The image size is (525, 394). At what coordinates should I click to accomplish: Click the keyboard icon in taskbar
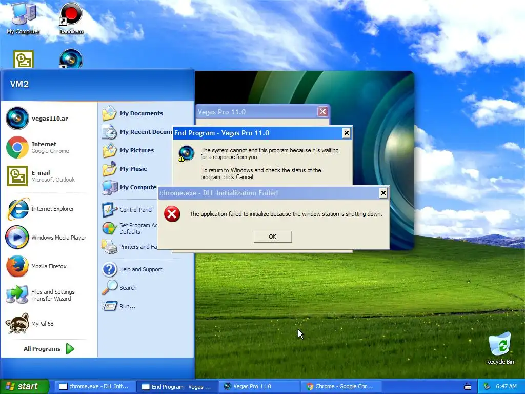tap(468, 387)
